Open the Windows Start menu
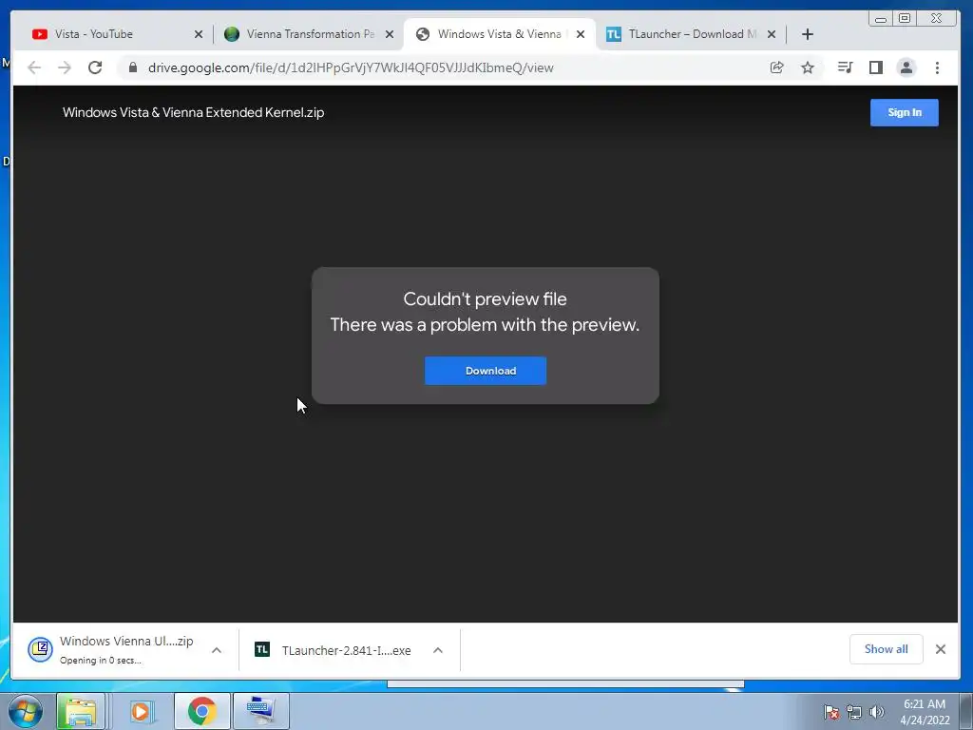The width and height of the screenshot is (973, 730). click(26, 711)
